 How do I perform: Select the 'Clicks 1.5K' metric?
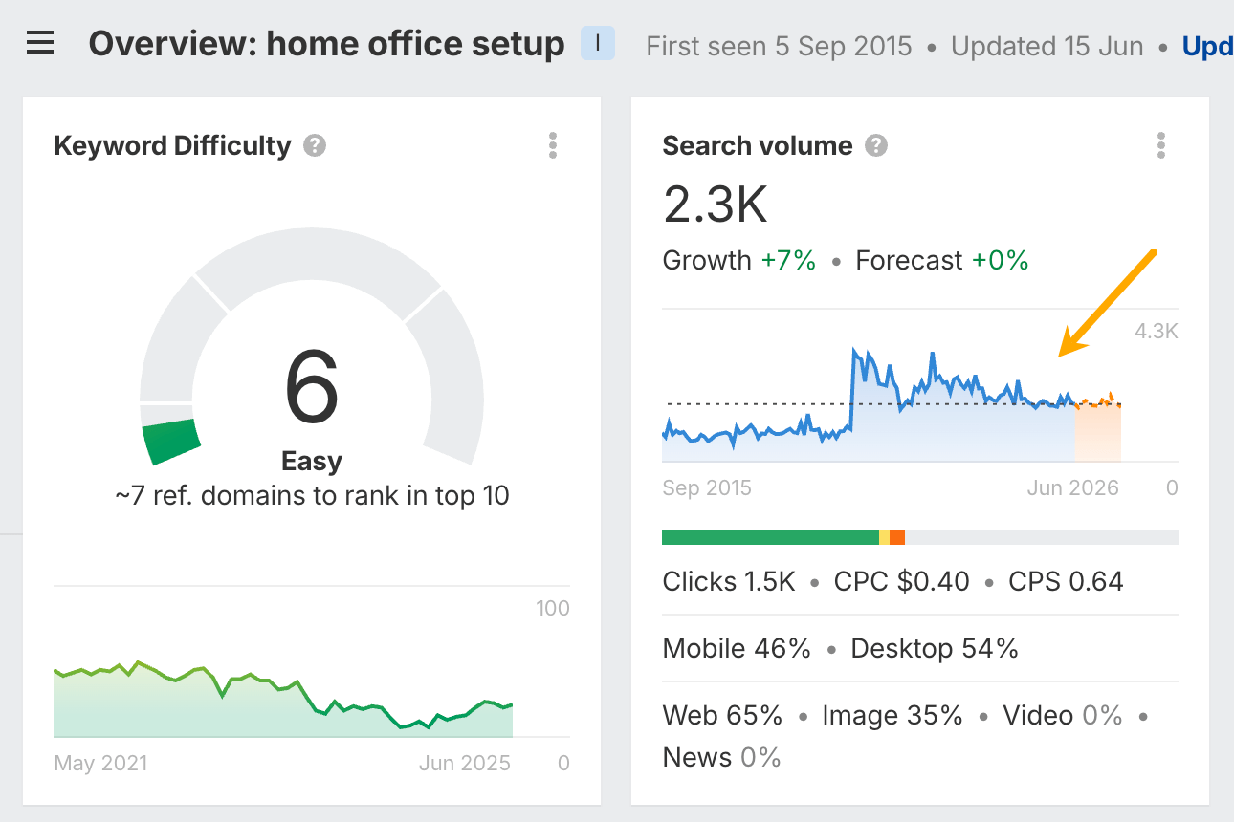click(x=729, y=581)
